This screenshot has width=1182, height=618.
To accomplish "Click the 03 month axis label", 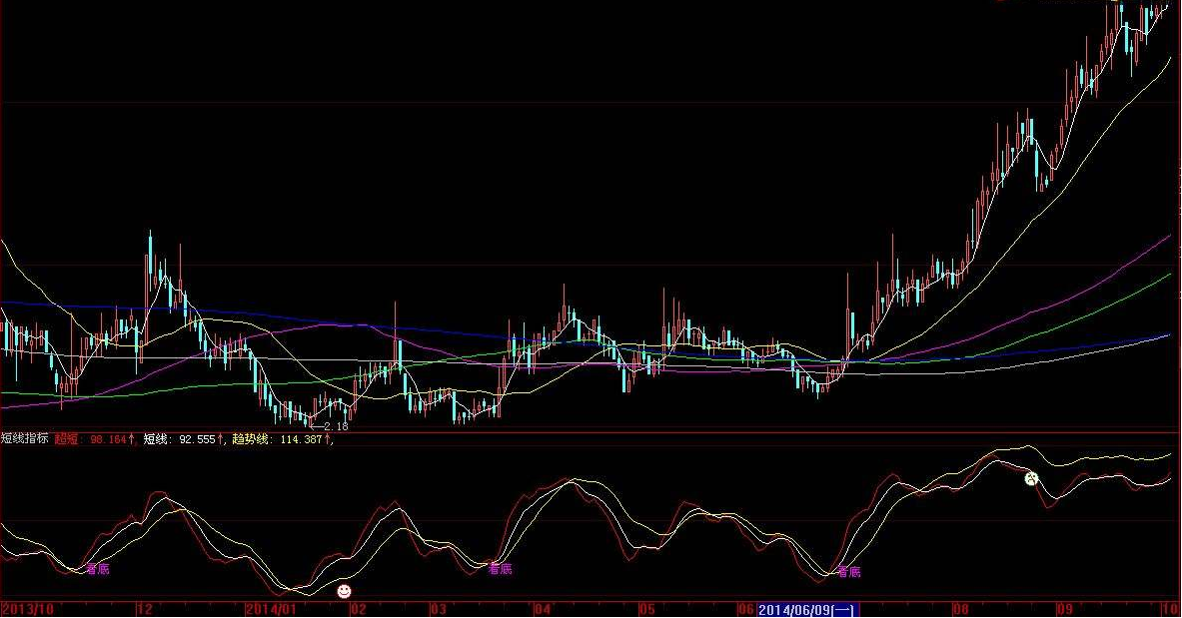I will tap(438, 610).
